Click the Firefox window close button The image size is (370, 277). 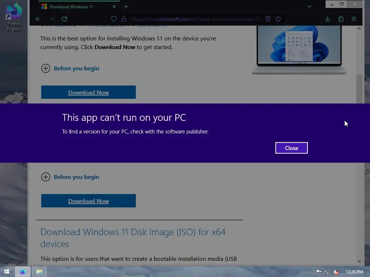click(355, 4)
